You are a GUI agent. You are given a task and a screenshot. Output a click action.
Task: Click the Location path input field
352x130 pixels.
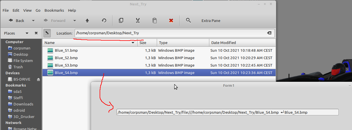175,33
